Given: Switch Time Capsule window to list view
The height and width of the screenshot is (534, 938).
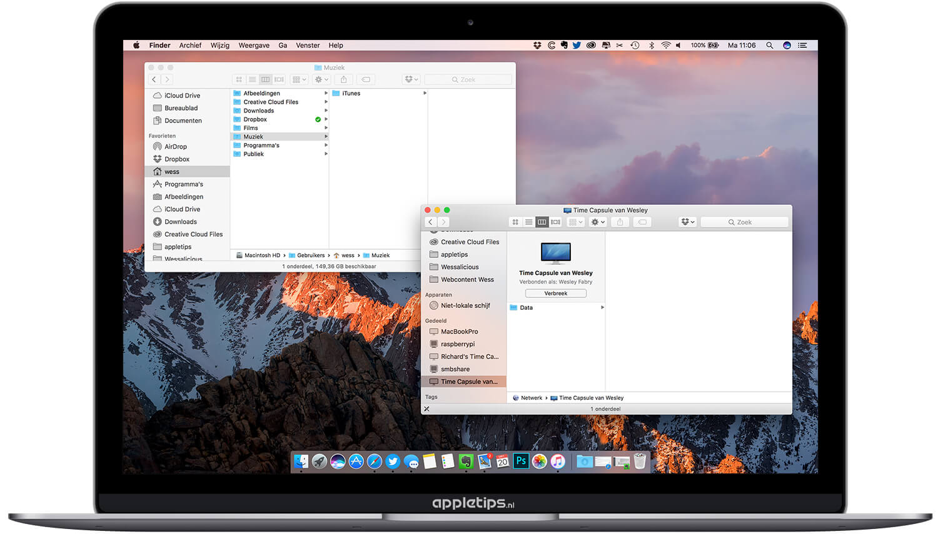Looking at the screenshot, I should tap(529, 222).
